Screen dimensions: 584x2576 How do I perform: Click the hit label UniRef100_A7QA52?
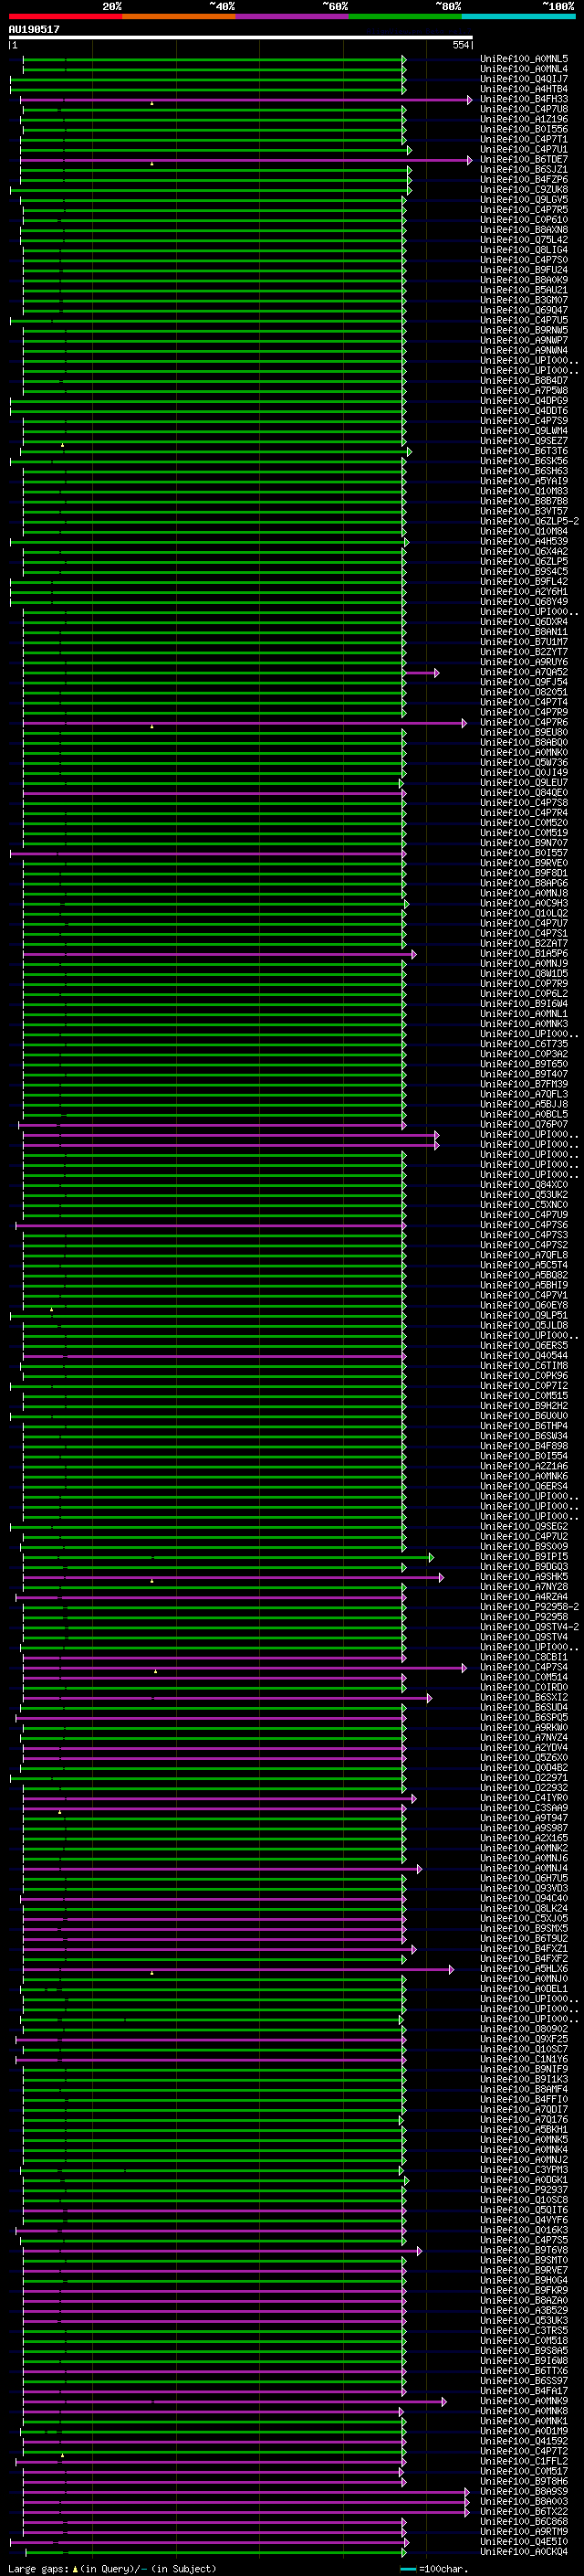pyautogui.click(x=524, y=672)
